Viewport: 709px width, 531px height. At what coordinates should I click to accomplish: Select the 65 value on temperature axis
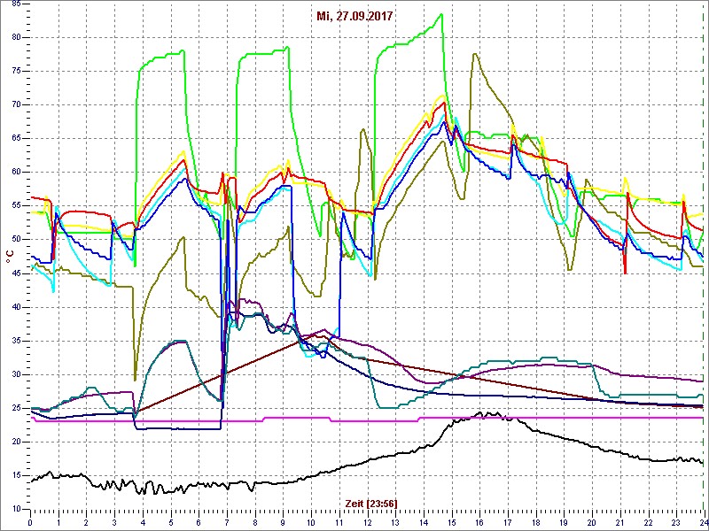15,139
